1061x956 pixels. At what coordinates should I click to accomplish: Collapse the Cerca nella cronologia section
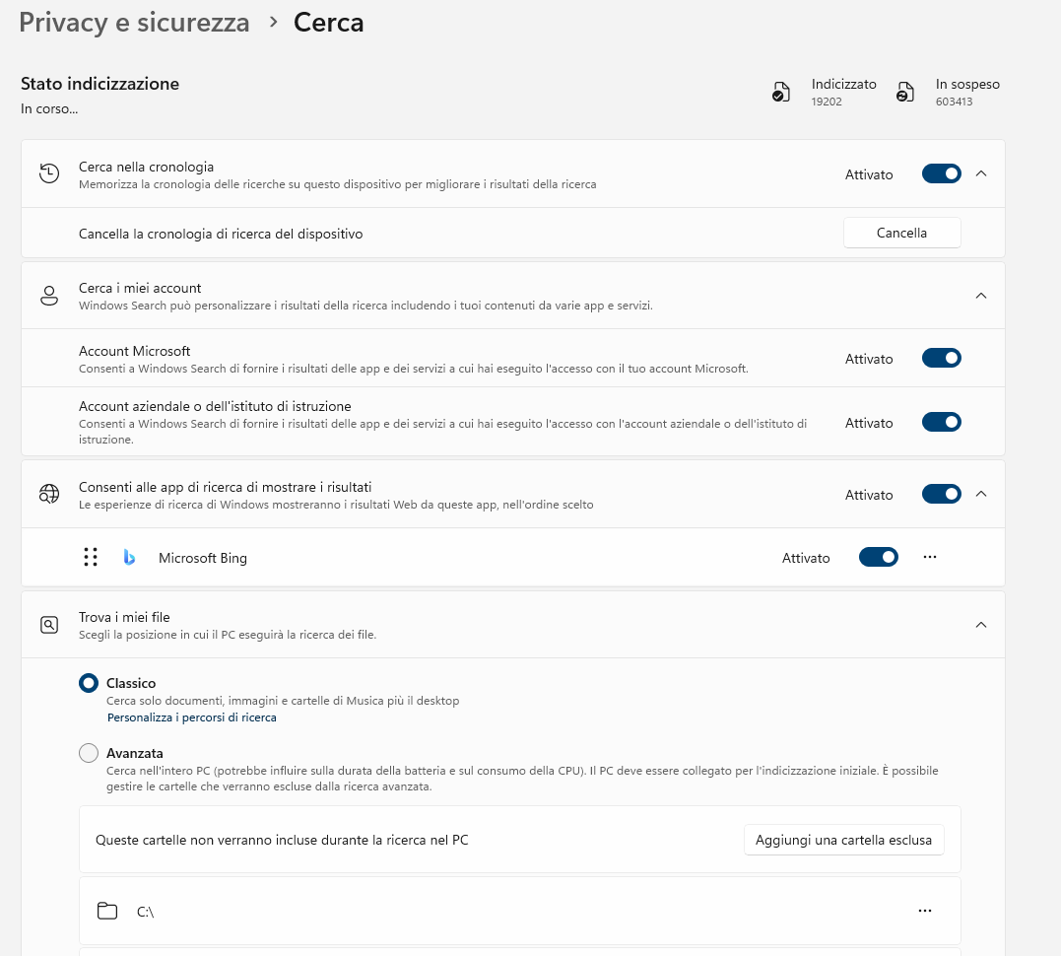tap(980, 173)
